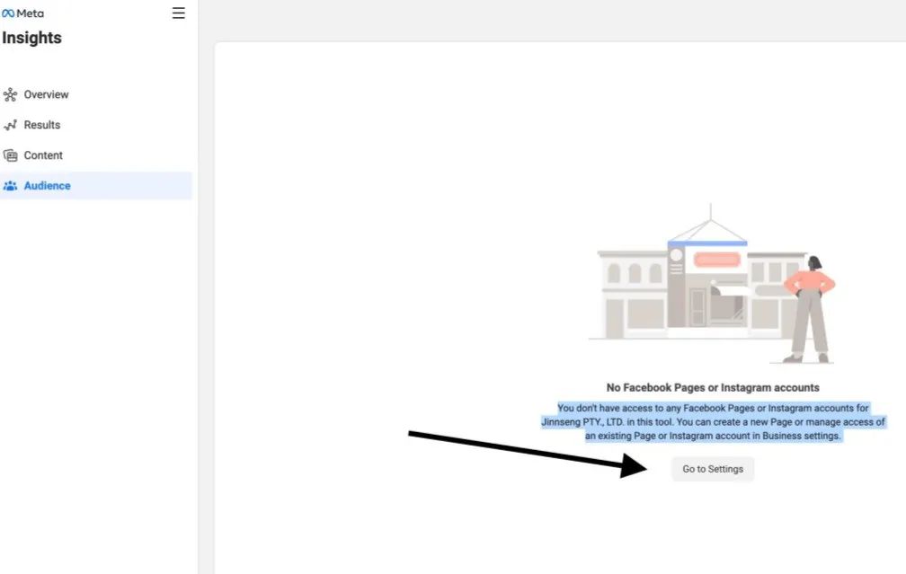Click the Overview network icon
Image resolution: width=906 pixels, height=574 pixels.
10,94
